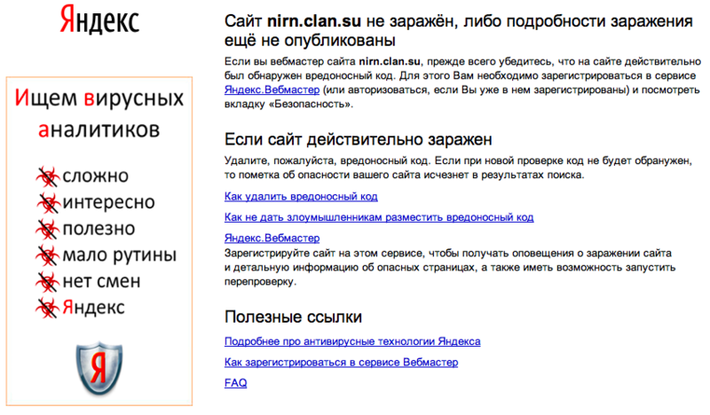This screenshot has width=710, height=415.
Task: Open Подробнее про антивирусные технологии Яндекса link
Action: click(x=352, y=341)
